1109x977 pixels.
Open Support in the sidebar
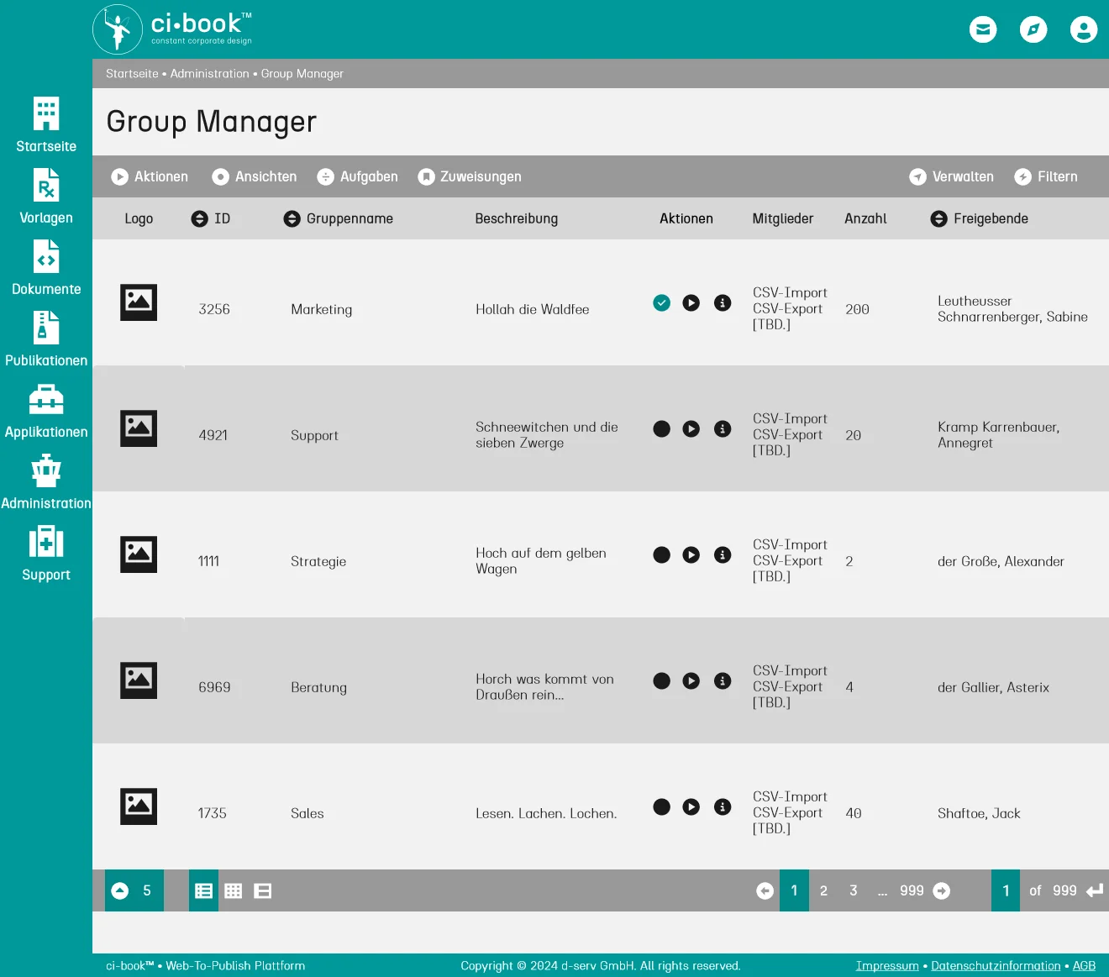pyautogui.click(x=46, y=553)
